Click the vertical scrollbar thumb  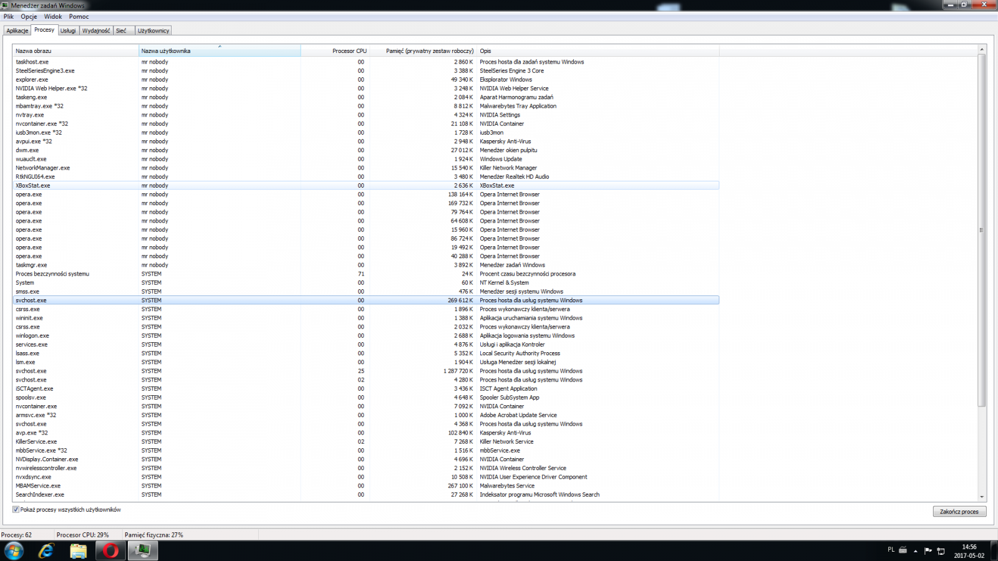coord(982,230)
